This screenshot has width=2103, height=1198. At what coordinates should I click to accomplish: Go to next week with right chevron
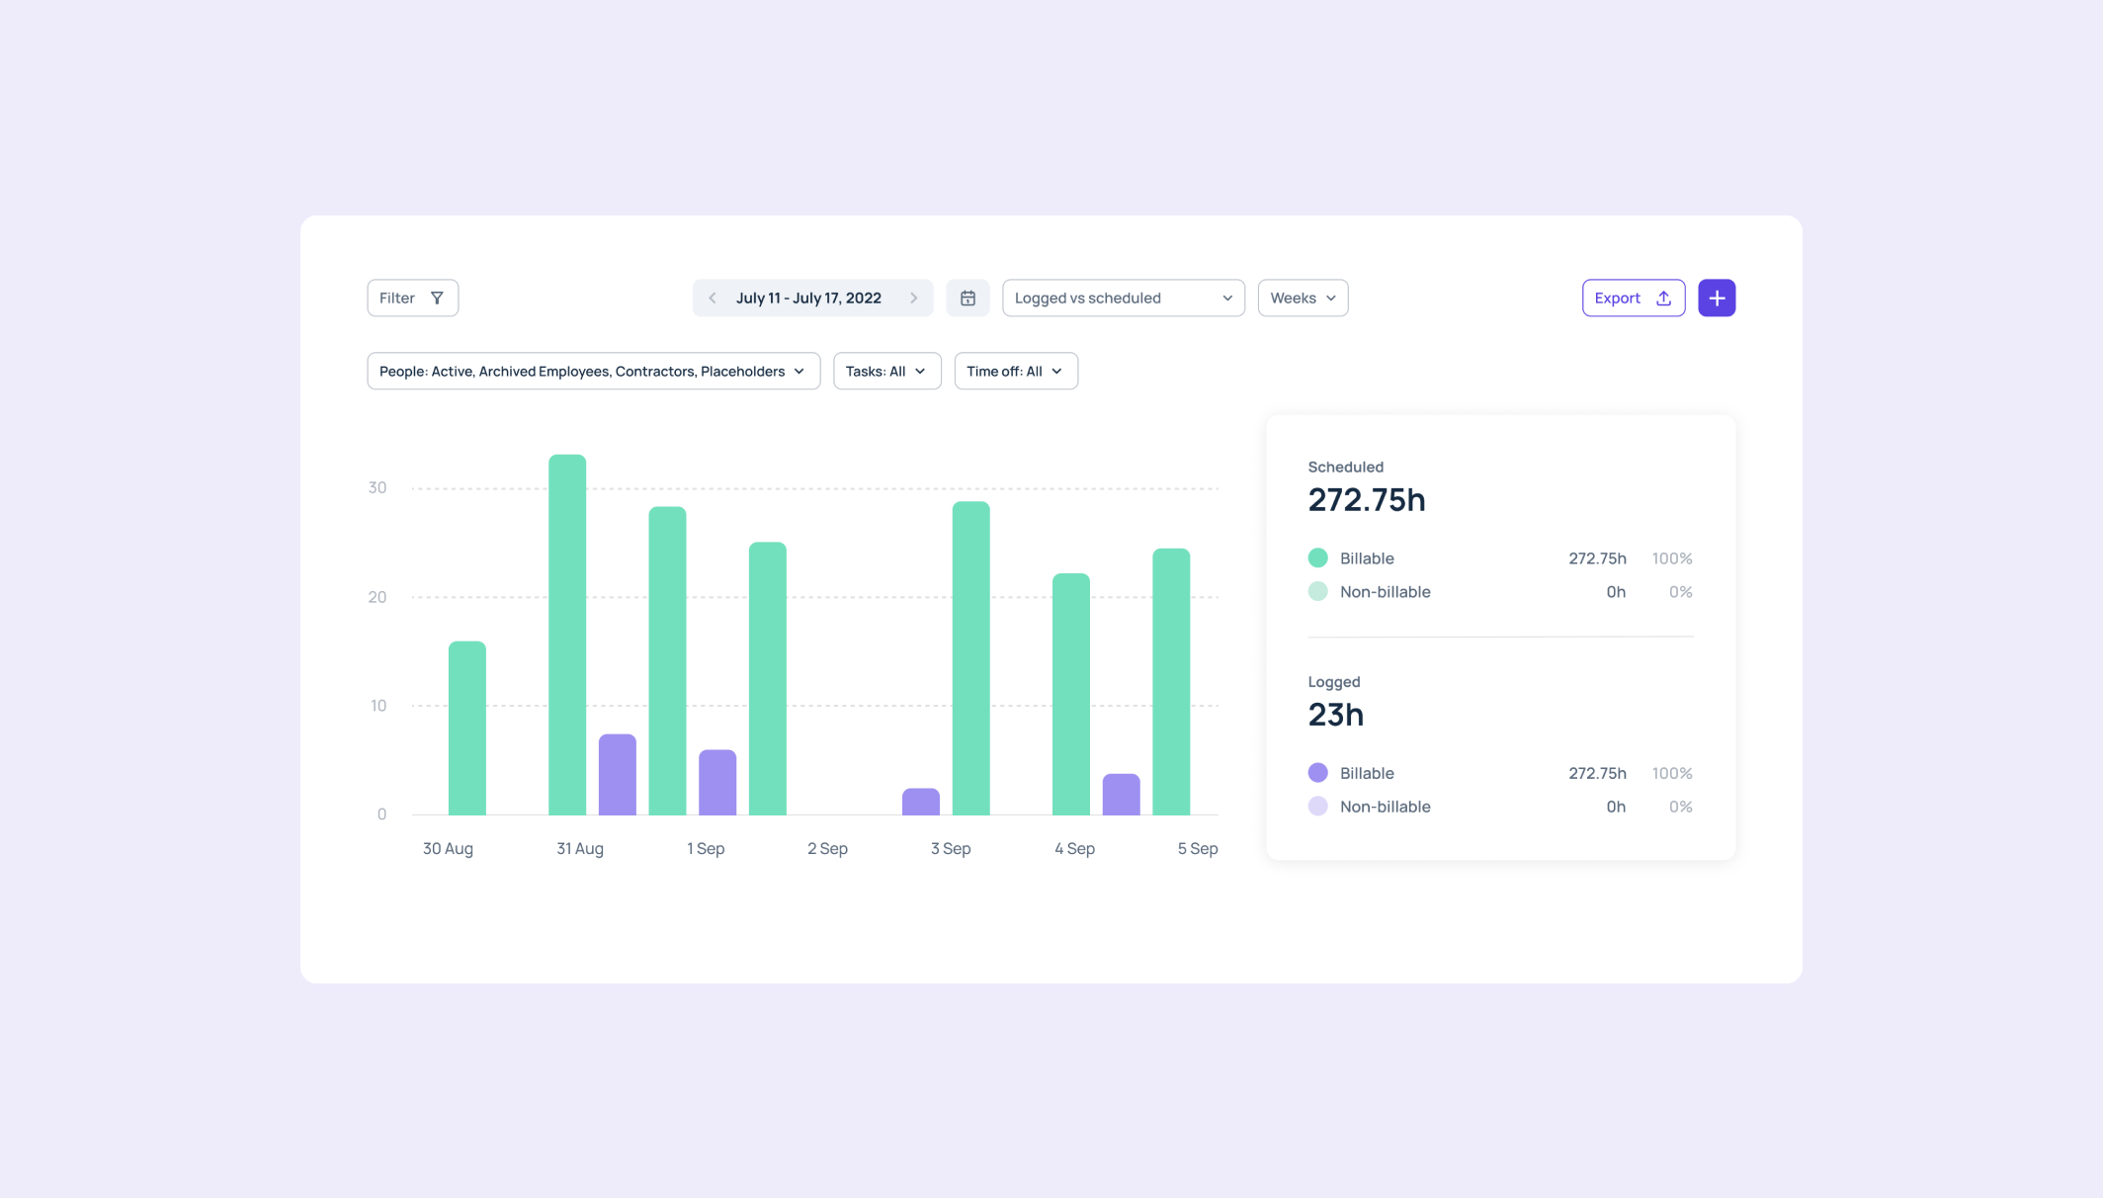pos(914,298)
